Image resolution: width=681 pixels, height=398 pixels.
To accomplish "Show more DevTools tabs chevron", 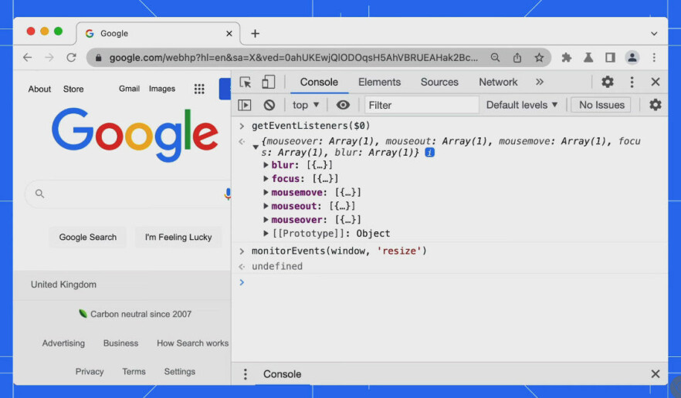I will 540,82.
